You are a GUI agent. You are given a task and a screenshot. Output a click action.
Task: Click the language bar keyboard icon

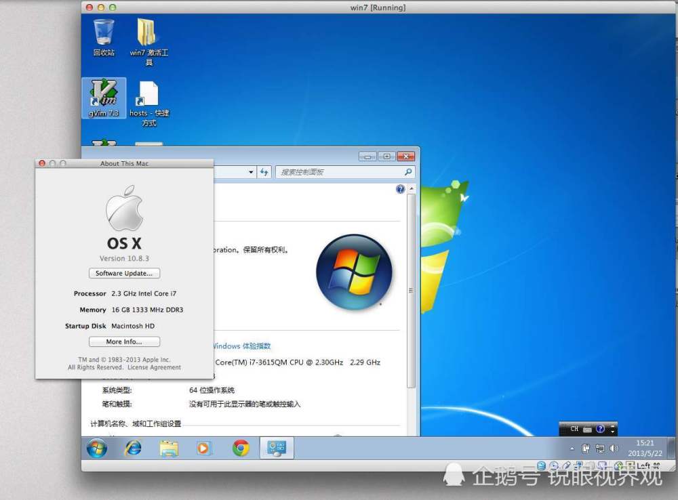point(588,429)
